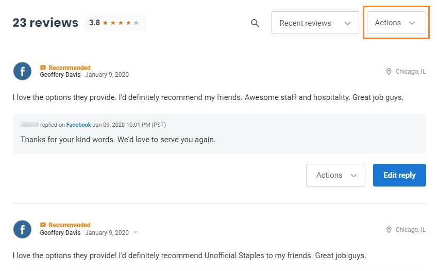Open the Facebook link in the reply
439x271 pixels.
coord(78,125)
